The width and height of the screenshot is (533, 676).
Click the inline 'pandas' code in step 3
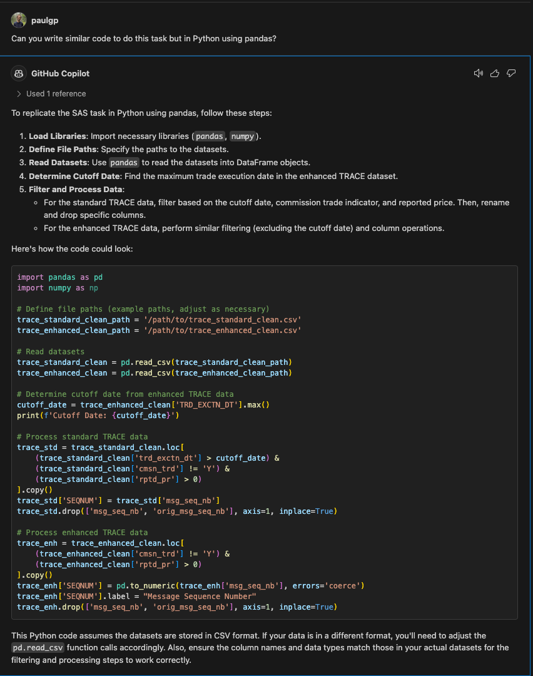click(124, 163)
